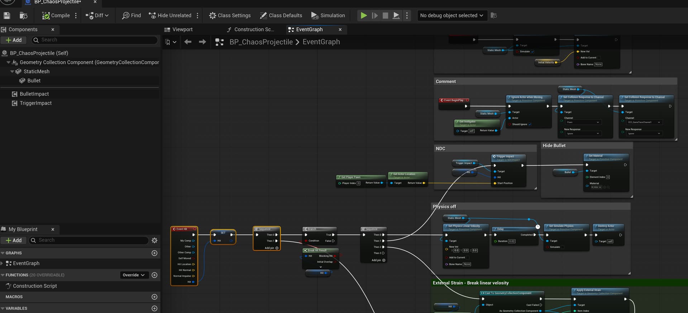Switch to the Construction Script tab

pyautogui.click(x=250, y=29)
